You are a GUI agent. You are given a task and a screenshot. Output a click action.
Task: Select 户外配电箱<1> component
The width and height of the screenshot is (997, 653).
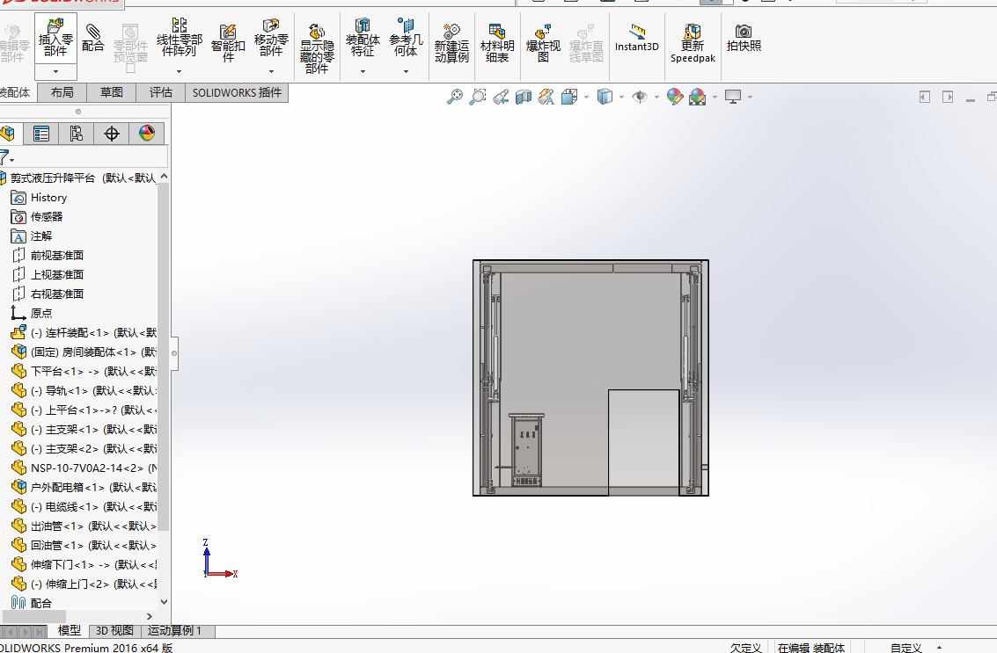click(84, 487)
